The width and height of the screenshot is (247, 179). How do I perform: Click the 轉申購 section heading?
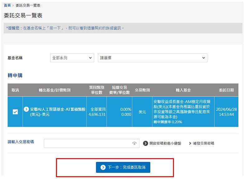(x=15, y=76)
